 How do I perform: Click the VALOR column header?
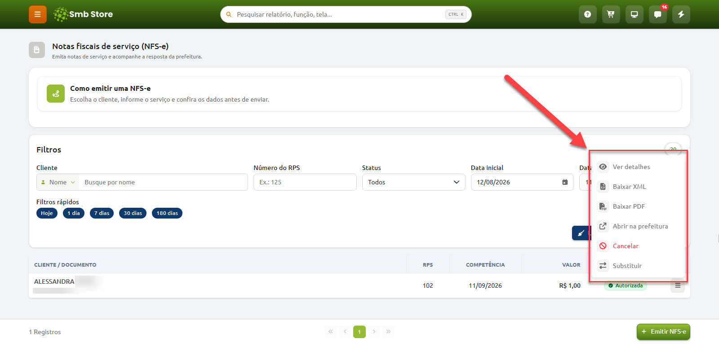(x=571, y=265)
